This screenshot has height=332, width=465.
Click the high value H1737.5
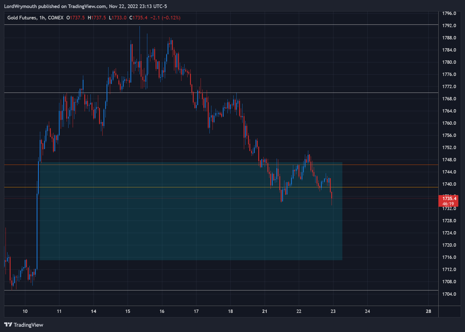(x=97, y=18)
